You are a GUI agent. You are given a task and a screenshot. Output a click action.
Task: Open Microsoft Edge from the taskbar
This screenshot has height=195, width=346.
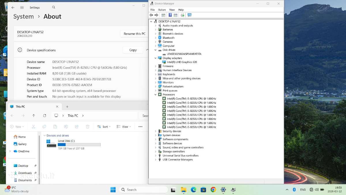pyautogui.click(x=193, y=190)
